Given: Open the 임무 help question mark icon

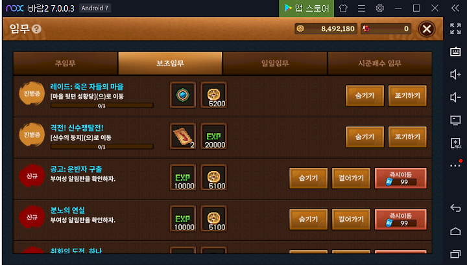Looking at the screenshot, I should tap(36, 29).
